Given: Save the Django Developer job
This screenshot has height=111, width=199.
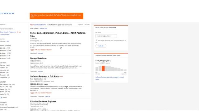Looking at the screenshot, I should [x=40, y=71].
